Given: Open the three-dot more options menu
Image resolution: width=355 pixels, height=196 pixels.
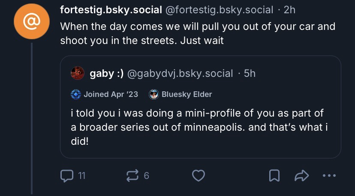Looking at the screenshot, I should pyautogui.click(x=329, y=175).
